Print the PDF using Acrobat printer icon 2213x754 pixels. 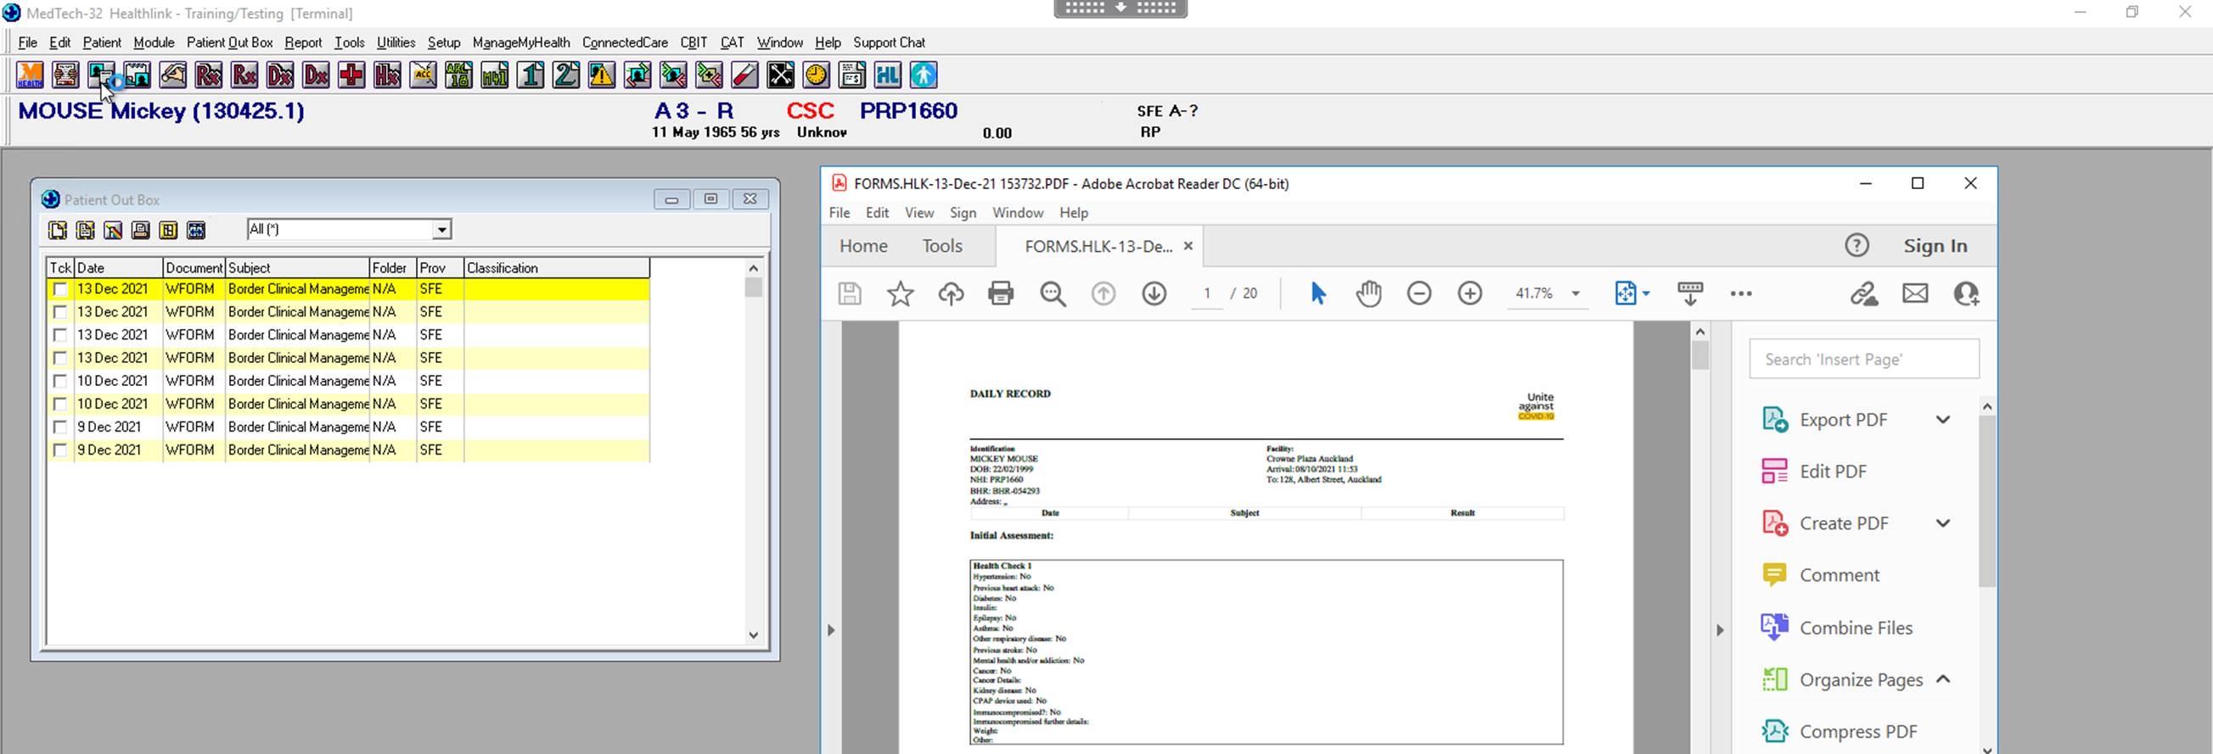click(x=1001, y=293)
